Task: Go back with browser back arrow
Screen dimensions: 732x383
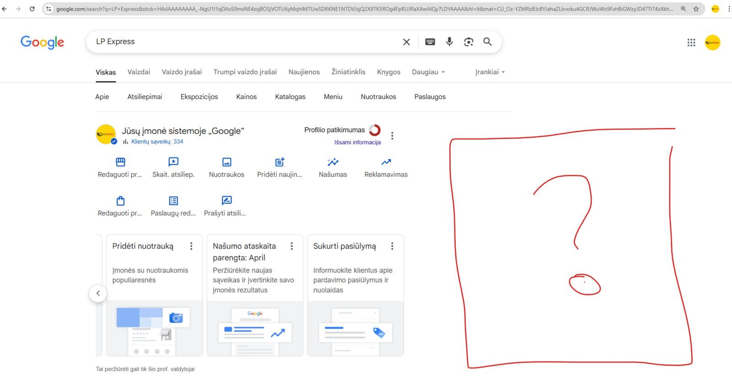Action: pyautogui.click(x=5, y=9)
